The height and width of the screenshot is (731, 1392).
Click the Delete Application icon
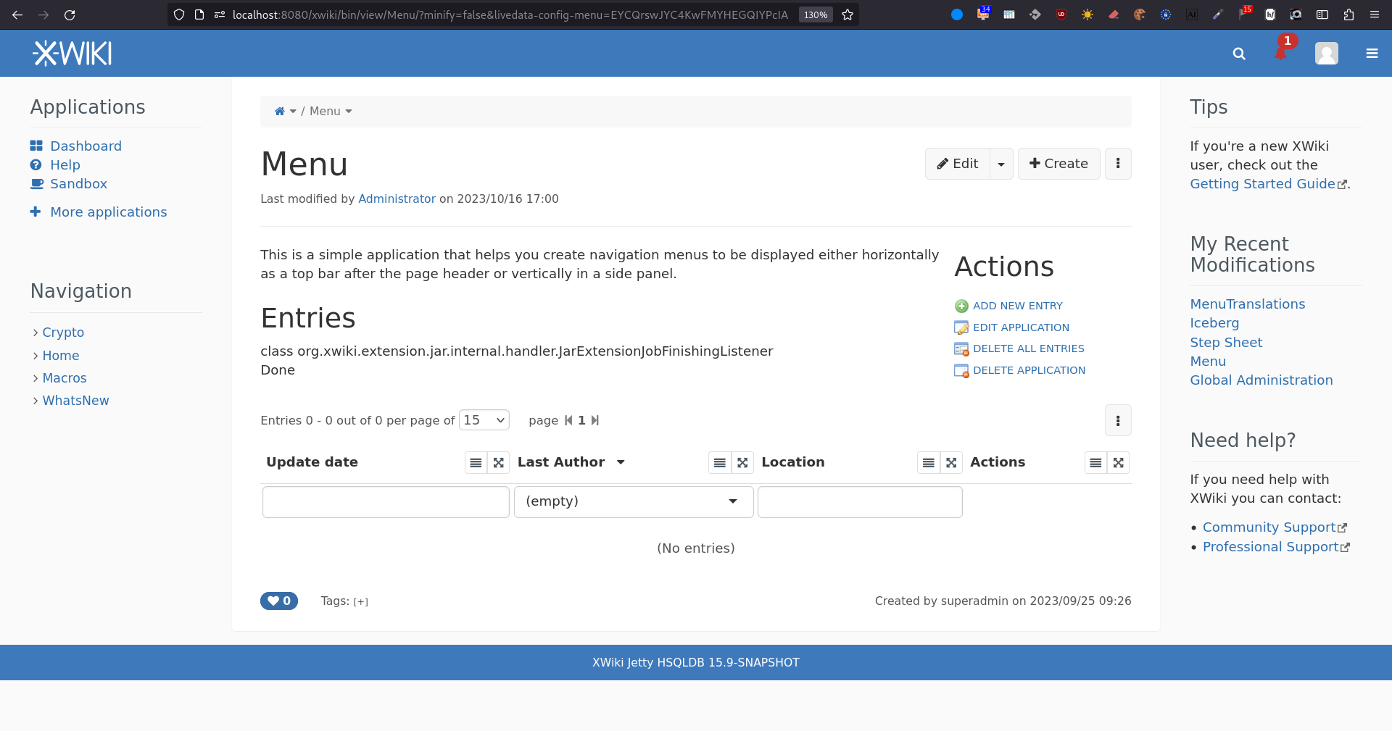point(961,371)
